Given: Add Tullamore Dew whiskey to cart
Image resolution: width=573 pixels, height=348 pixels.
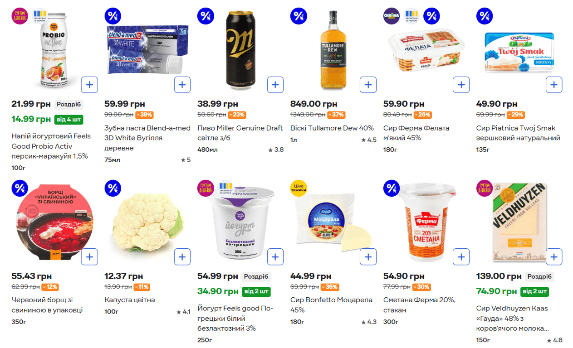Looking at the screenshot, I should (x=368, y=85).
